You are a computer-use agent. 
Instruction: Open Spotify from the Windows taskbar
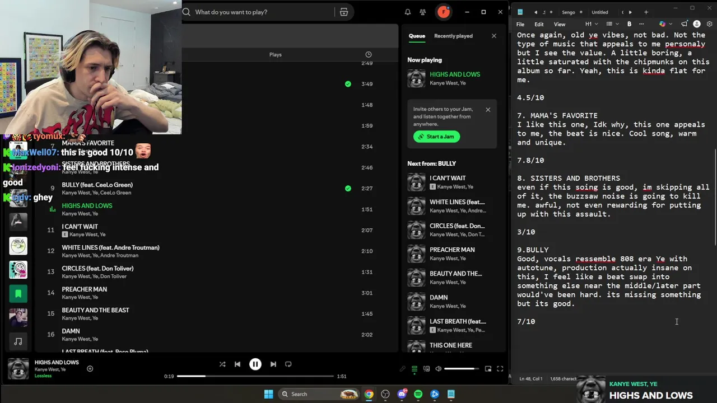coord(418,394)
